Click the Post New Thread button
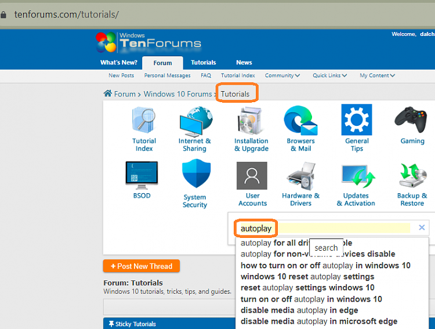435x329 pixels. point(142,266)
